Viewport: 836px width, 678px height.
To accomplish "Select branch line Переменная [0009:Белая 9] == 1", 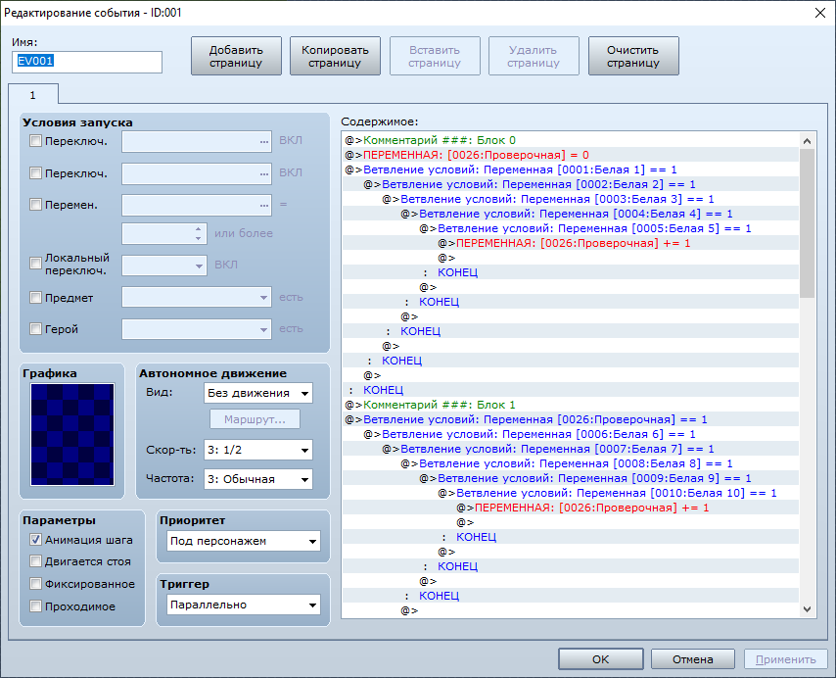I will click(571, 478).
